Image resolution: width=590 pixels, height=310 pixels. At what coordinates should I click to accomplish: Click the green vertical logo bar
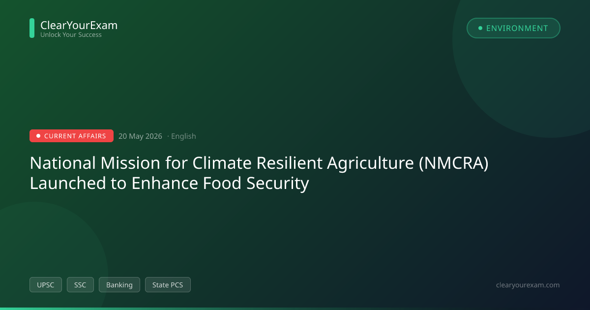[32, 28]
